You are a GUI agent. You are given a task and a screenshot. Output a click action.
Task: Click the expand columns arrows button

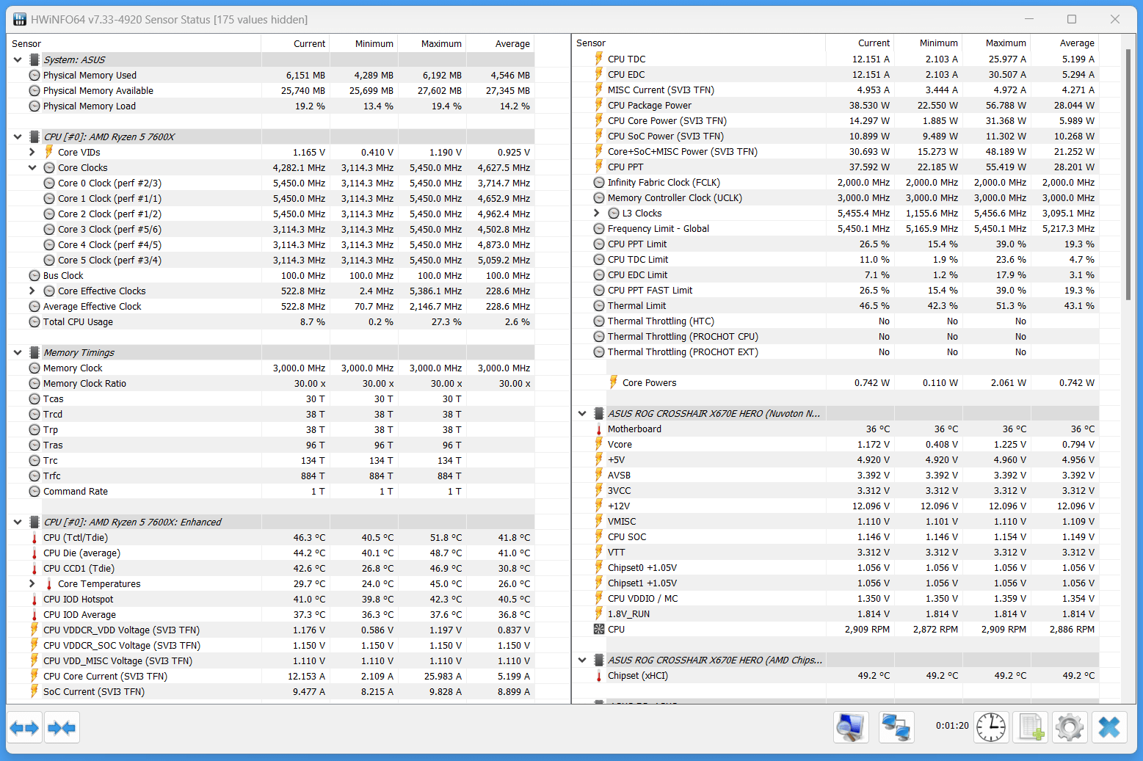(24, 728)
